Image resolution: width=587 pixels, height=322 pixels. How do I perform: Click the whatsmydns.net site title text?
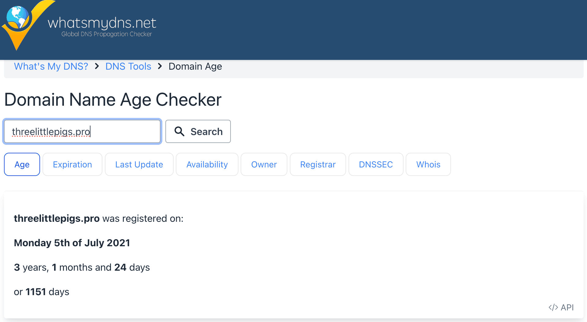102,23
